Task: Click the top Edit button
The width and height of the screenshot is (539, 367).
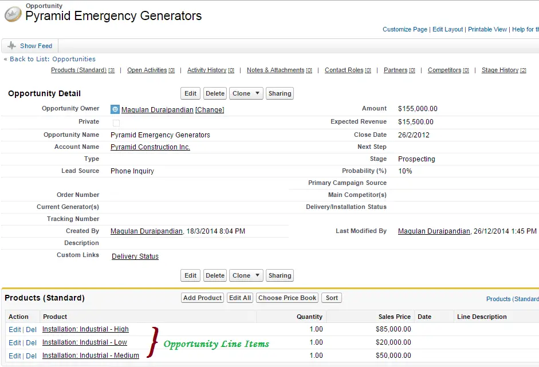Action: (190, 93)
